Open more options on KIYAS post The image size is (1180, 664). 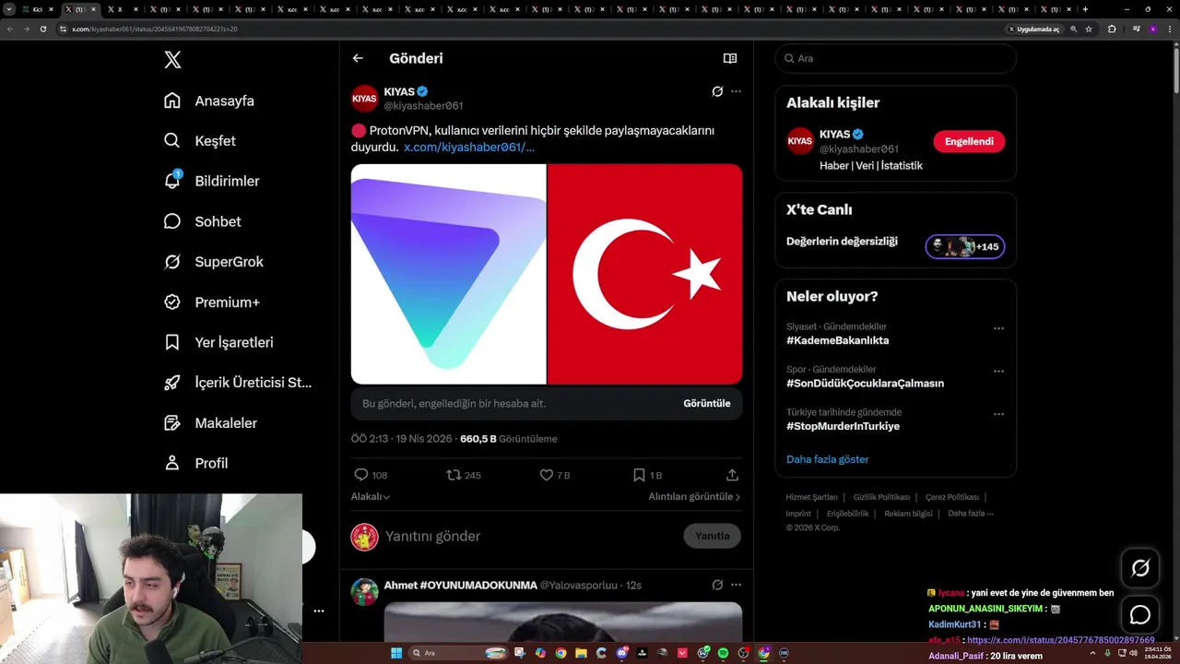click(736, 91)
